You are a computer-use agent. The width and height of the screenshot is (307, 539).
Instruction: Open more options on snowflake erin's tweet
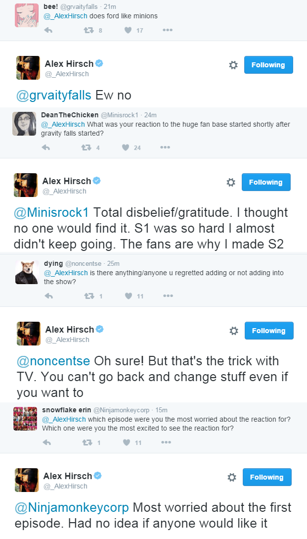click(x=166, y=442)
